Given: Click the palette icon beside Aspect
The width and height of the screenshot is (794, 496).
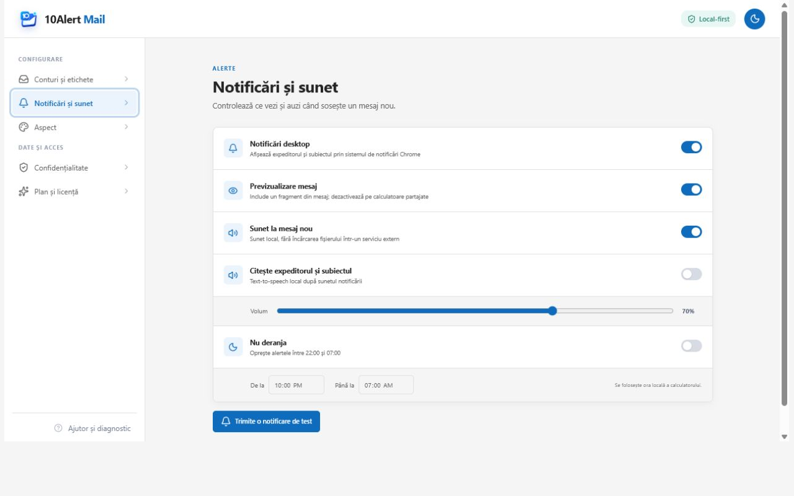Looking at the screenshot, I should tap(24, 127).
